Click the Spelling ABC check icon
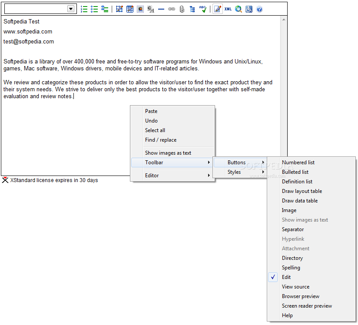 pos(203,9)
